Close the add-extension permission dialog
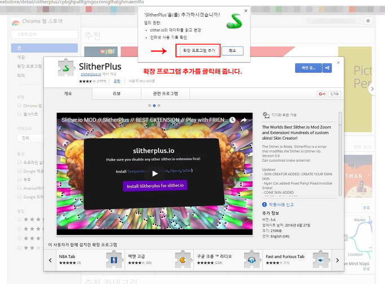 click(246, 11)
